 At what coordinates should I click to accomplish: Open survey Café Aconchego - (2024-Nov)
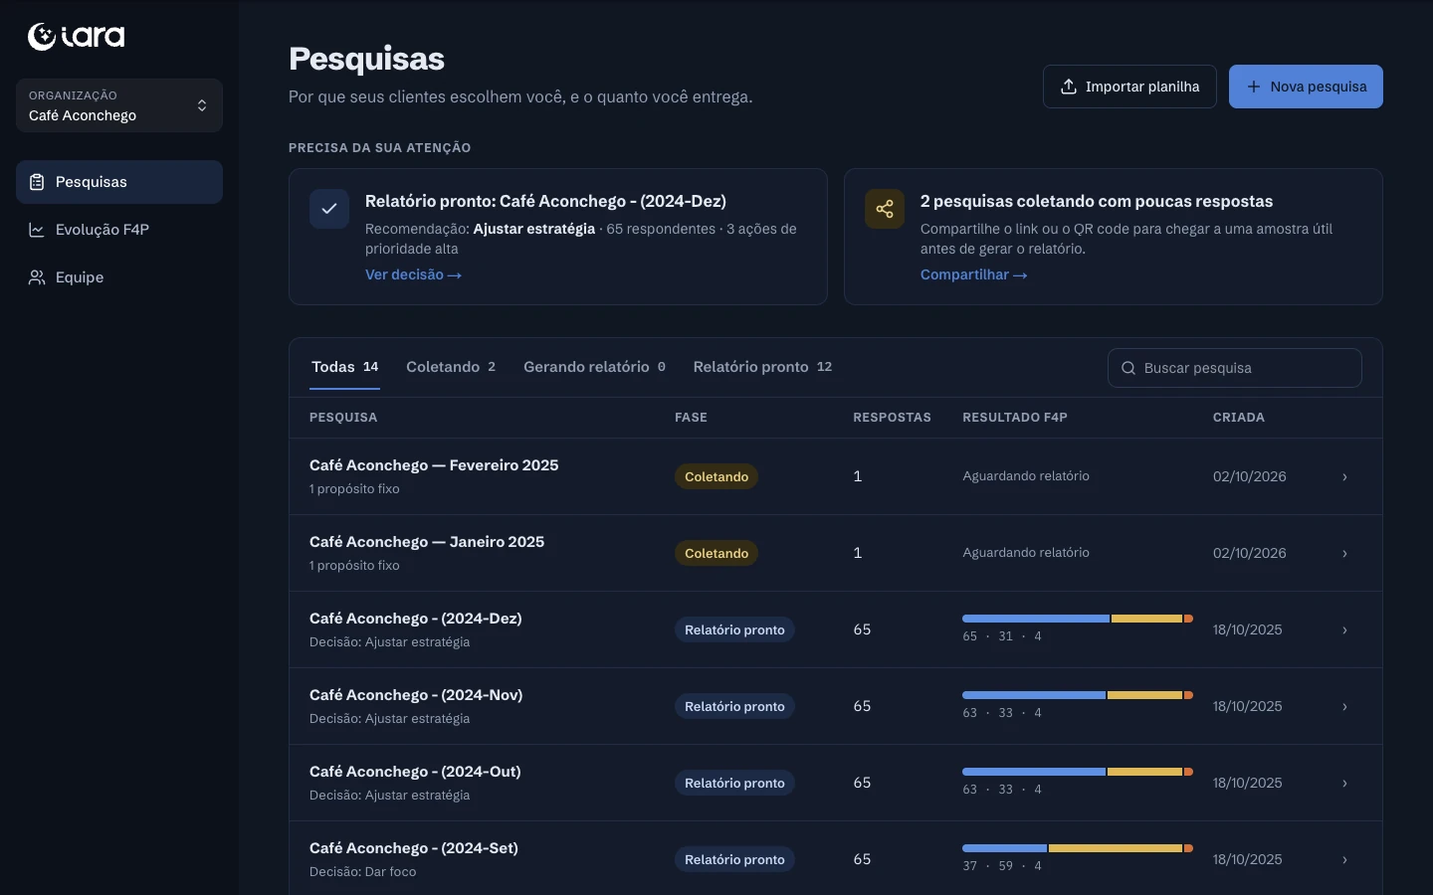[x=416, y=695]
